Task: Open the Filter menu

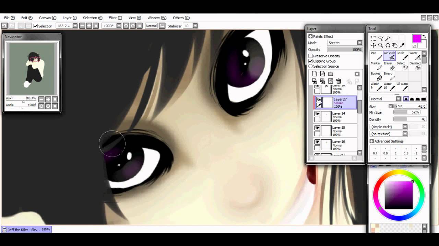Action: 115,18
